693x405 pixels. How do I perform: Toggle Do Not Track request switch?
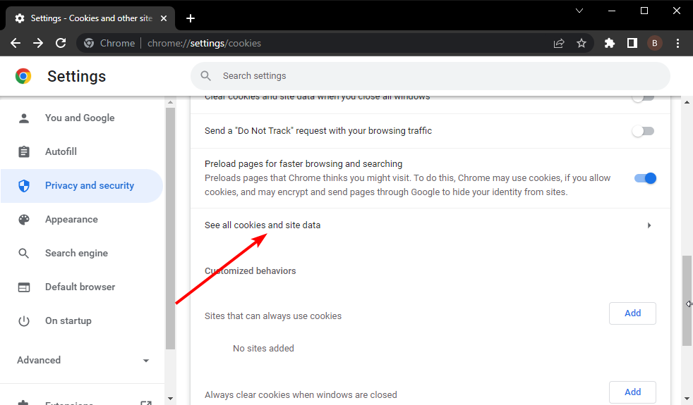643,131
